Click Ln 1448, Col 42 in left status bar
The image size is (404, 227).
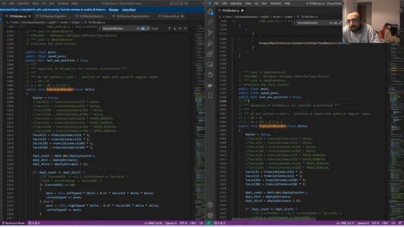153,223
